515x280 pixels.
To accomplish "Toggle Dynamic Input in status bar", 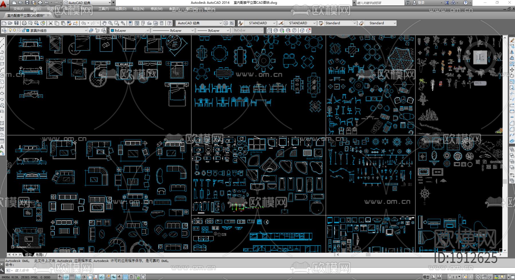I will click(x=114, y=277).
